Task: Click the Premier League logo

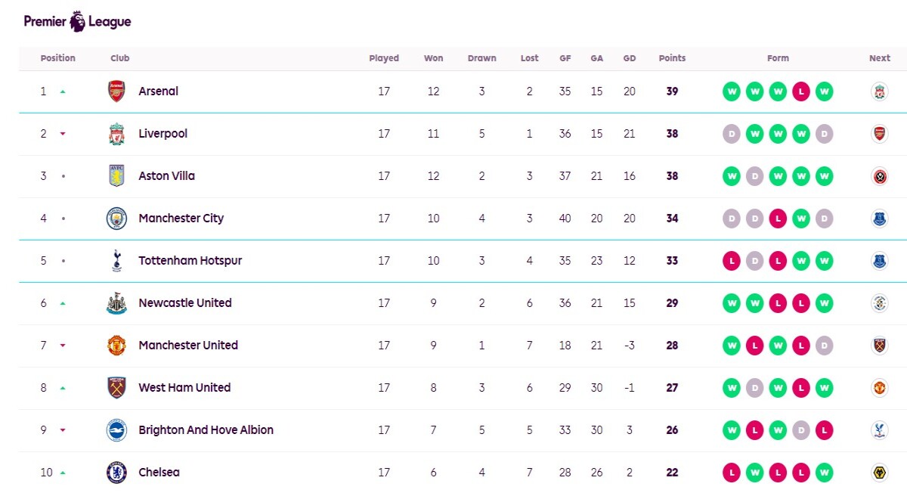Action: [x=77, y=22]
